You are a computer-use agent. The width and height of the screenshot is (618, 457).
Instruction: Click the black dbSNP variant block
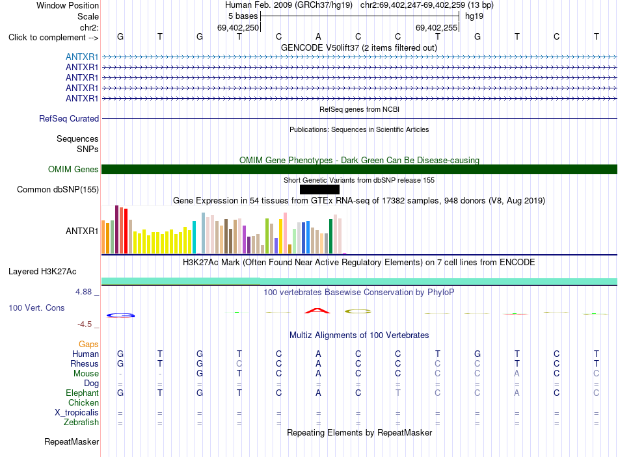319,190
